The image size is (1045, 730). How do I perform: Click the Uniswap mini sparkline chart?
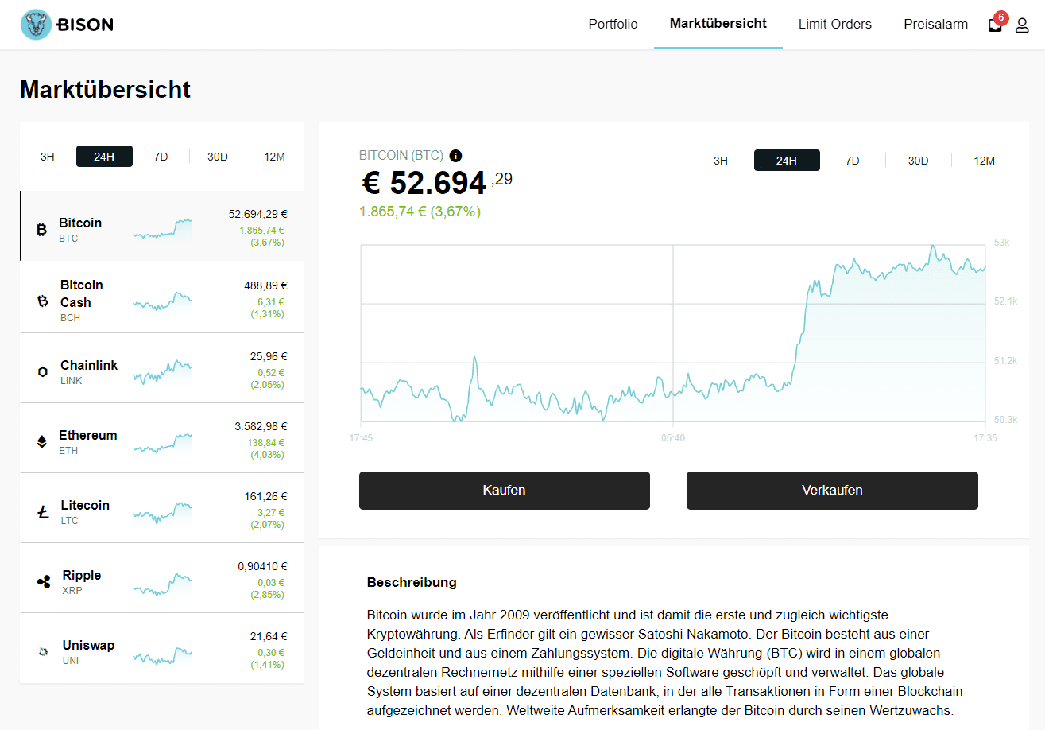tap(163, 656)
